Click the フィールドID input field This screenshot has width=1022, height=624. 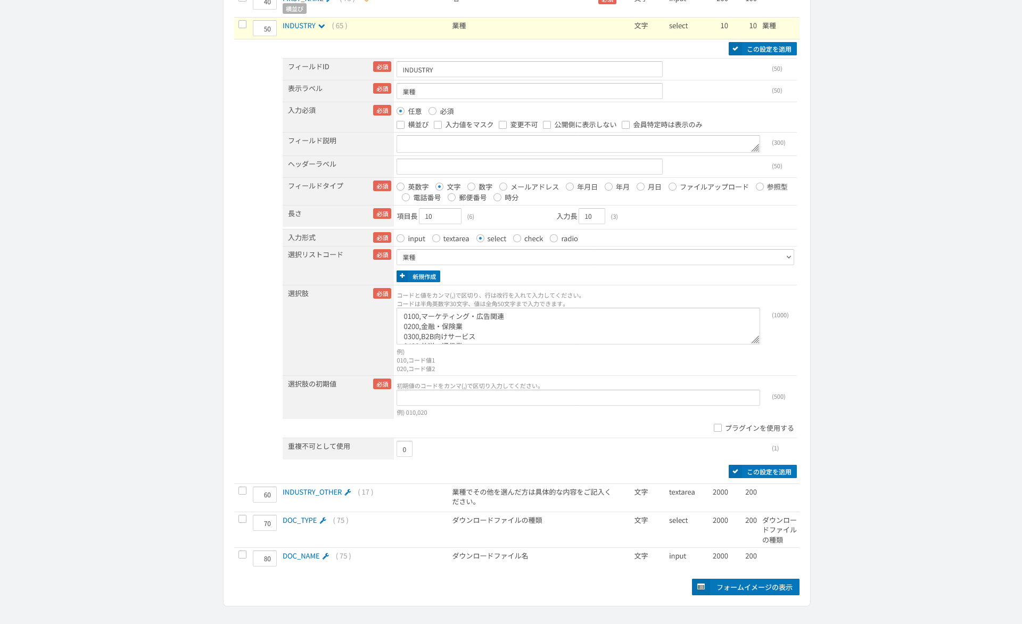pyautogui.click(x=530, y=70)
